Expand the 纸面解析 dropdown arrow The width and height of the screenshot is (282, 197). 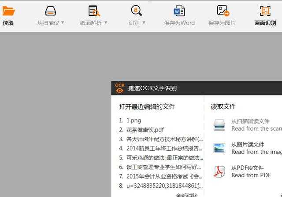[x=106, y=22]
